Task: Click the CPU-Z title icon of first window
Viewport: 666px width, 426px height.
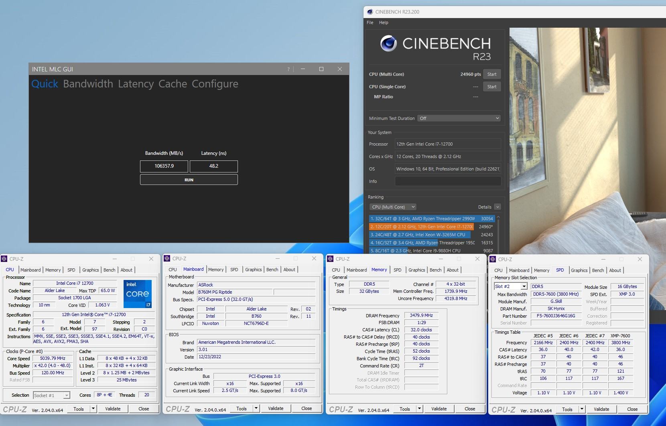Action: 4,259
